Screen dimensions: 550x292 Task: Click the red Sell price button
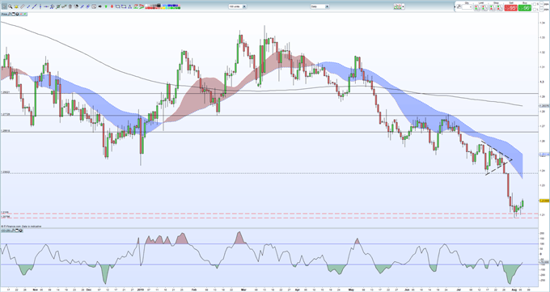pos(510,8)
